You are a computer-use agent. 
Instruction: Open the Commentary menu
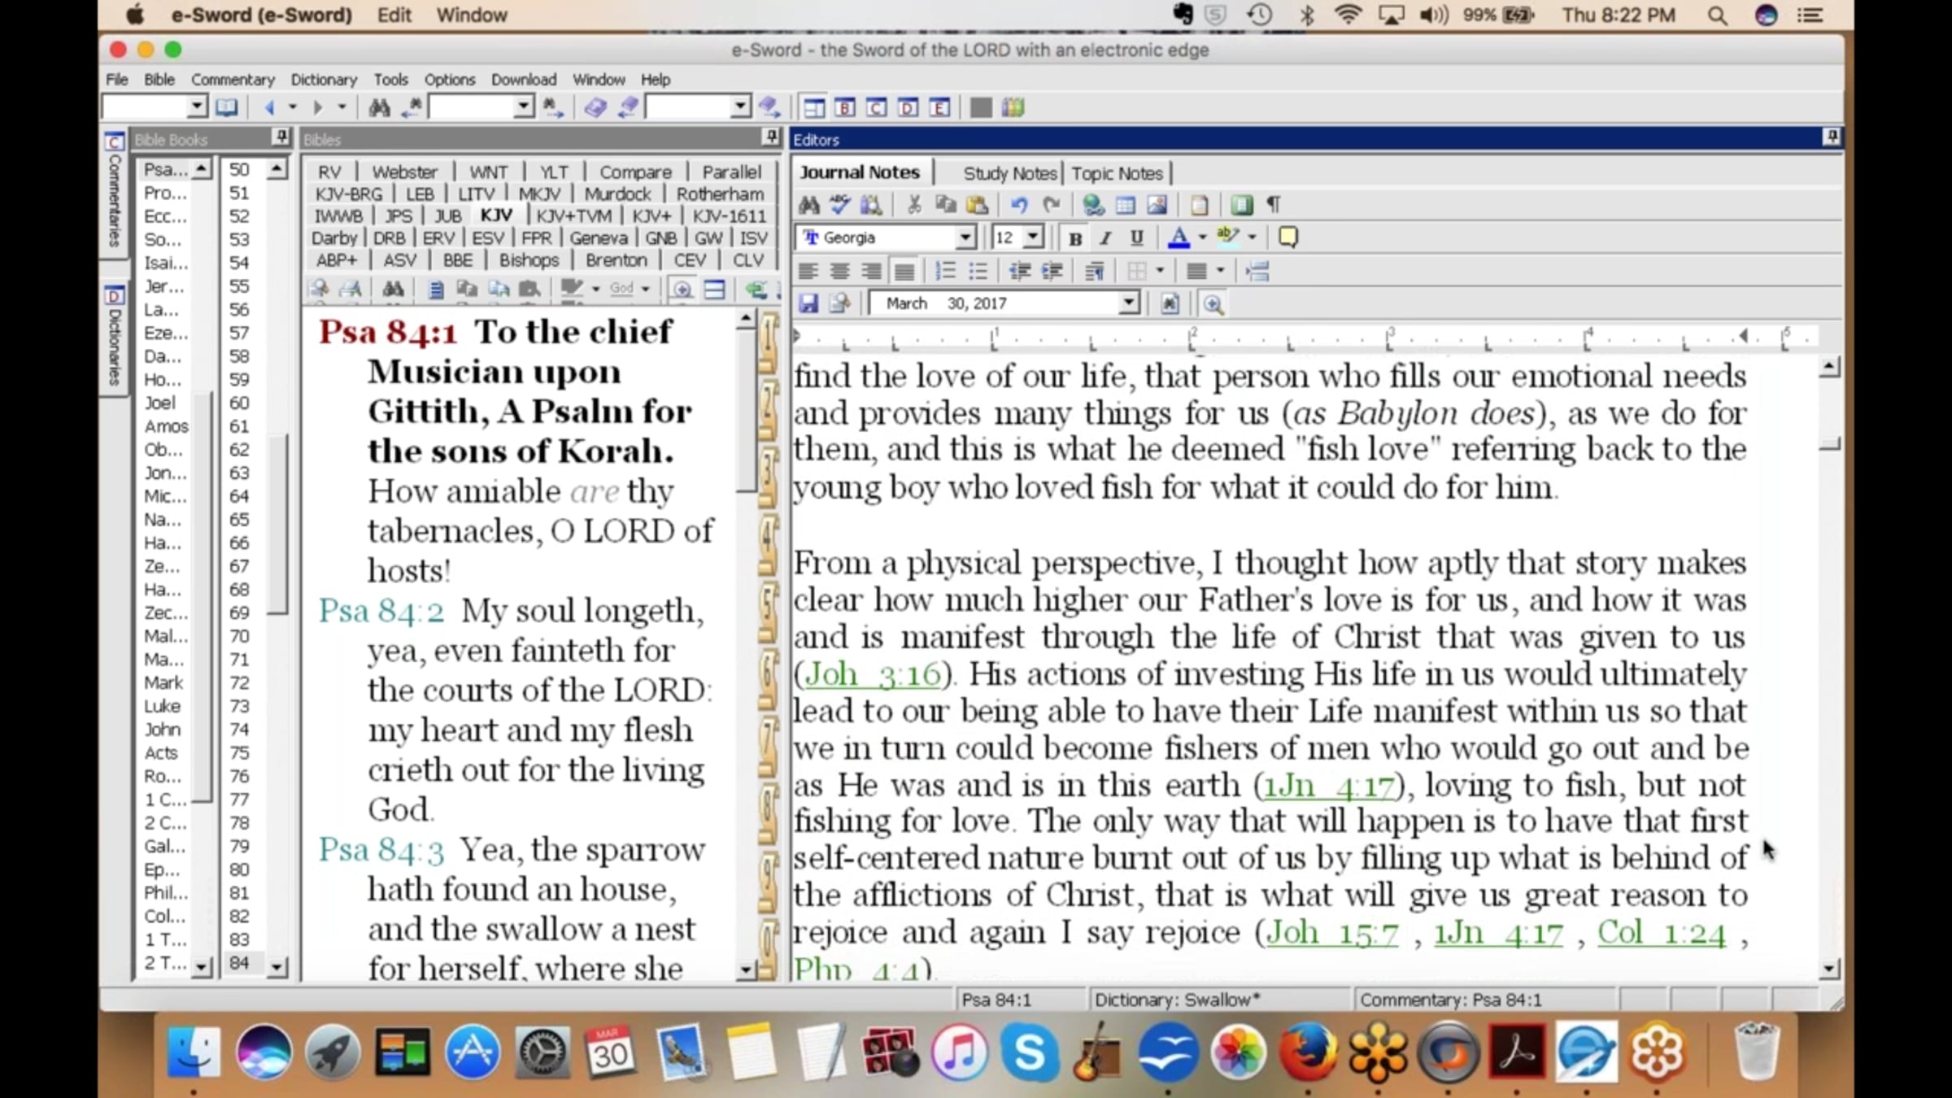(233, 80)
